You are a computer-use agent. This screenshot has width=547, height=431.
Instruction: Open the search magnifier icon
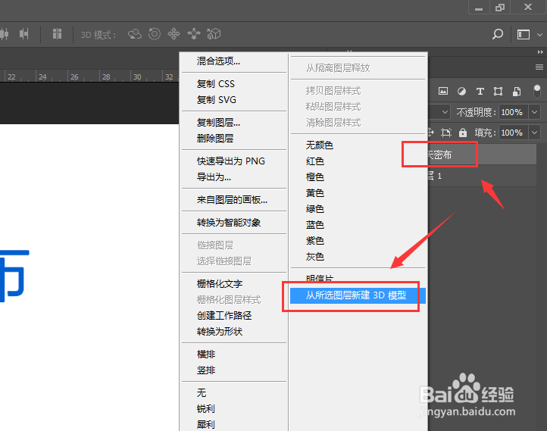498,34
